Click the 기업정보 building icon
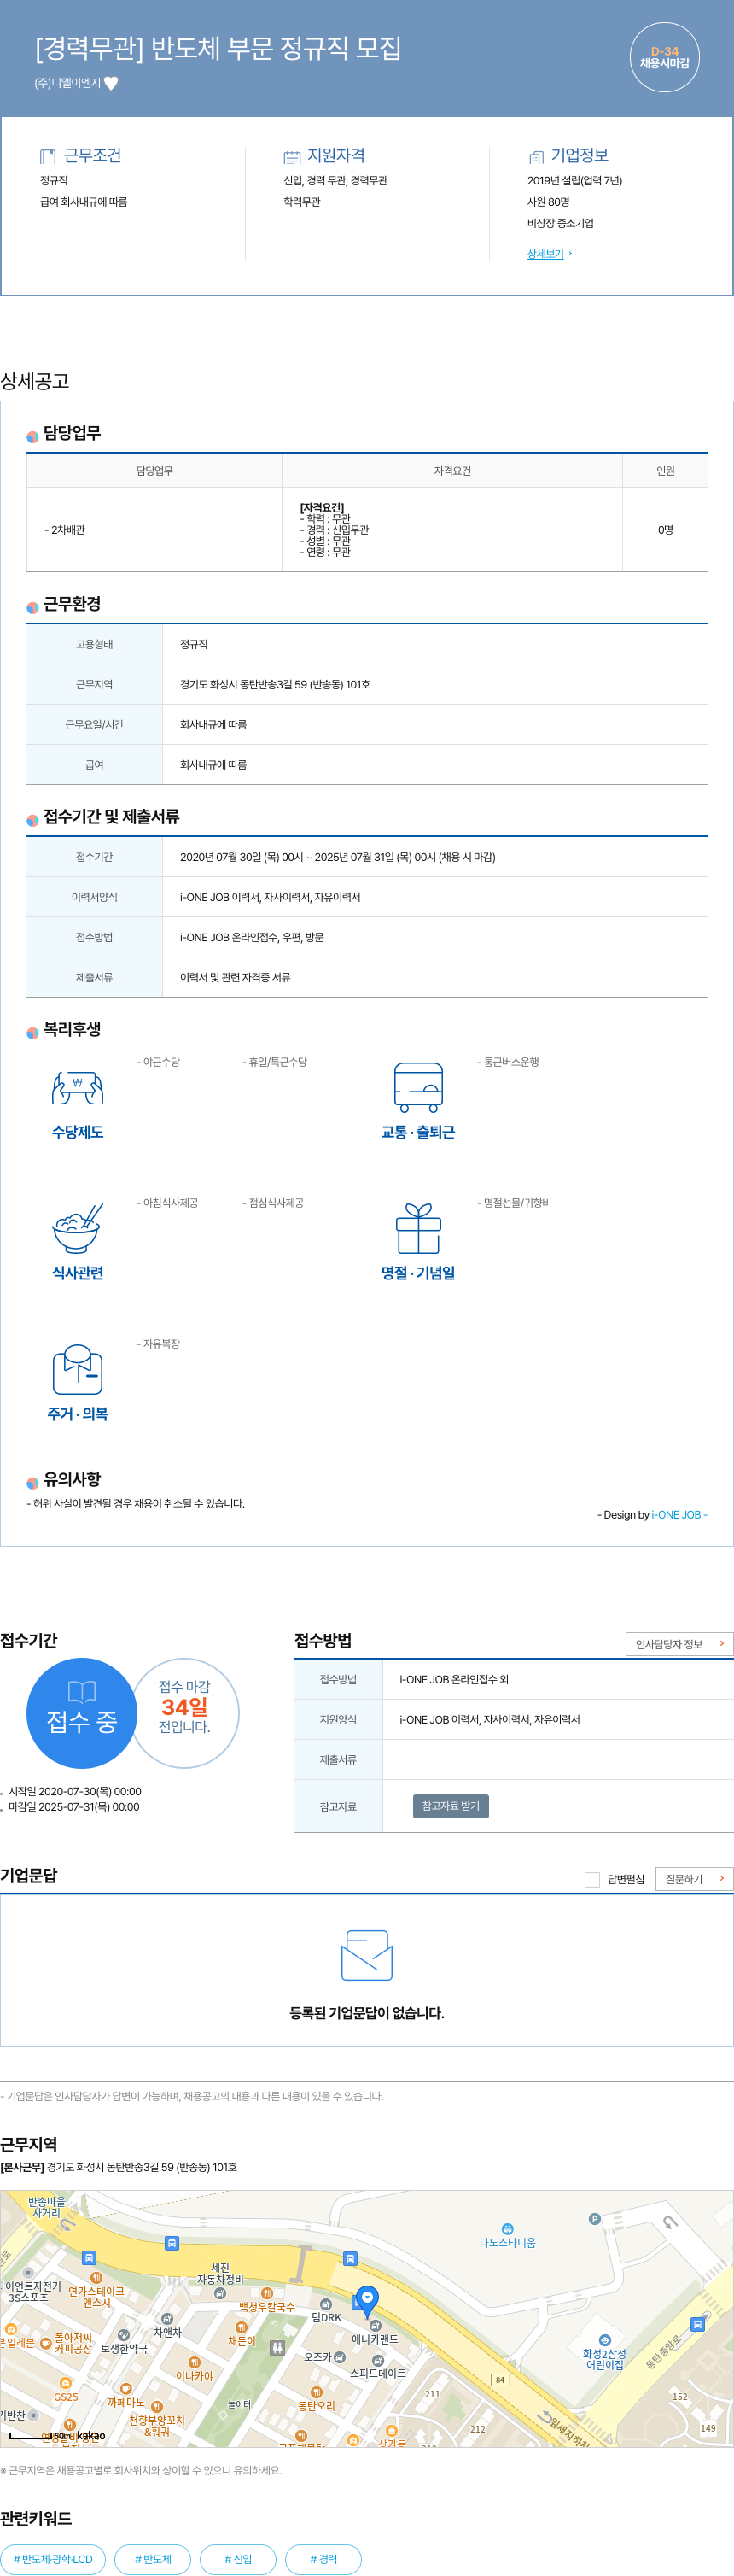The height and width of the screenshot is (2576, 734). [535, 156]
